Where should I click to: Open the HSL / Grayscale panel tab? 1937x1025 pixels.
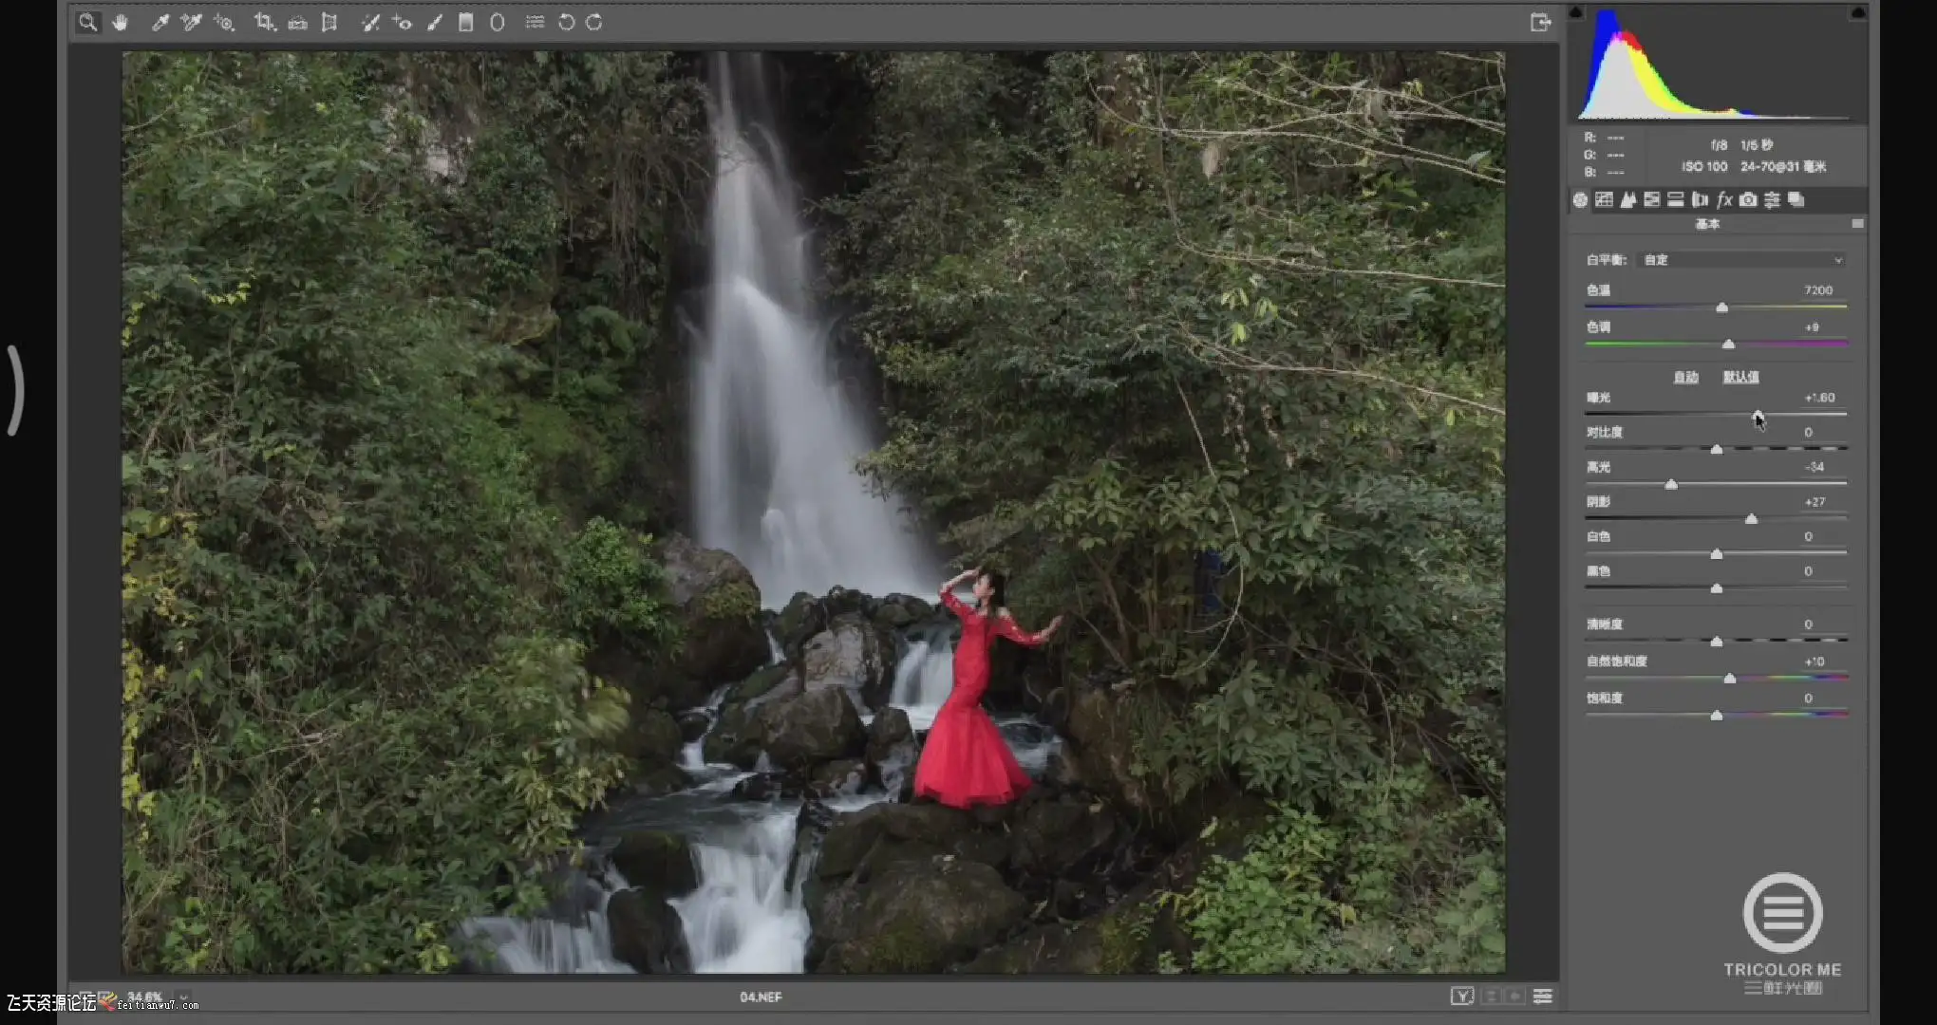[x=1652, y=199]
